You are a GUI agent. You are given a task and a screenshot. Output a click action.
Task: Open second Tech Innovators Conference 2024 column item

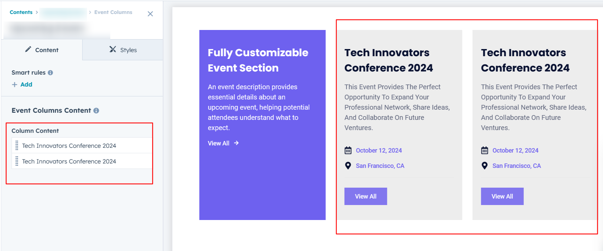pyautogui.click(x=69, y=161)
